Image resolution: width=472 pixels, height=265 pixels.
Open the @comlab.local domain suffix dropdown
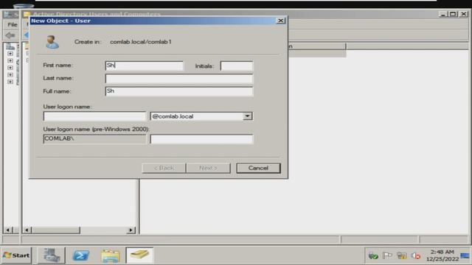click(248, 116)
